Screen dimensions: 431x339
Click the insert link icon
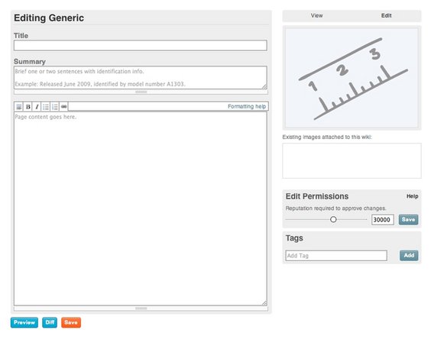tap(63, 107)
